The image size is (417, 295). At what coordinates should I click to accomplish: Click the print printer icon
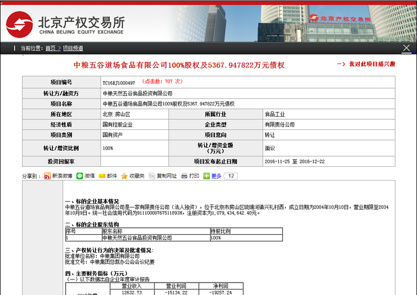click(x=184, y=176)
